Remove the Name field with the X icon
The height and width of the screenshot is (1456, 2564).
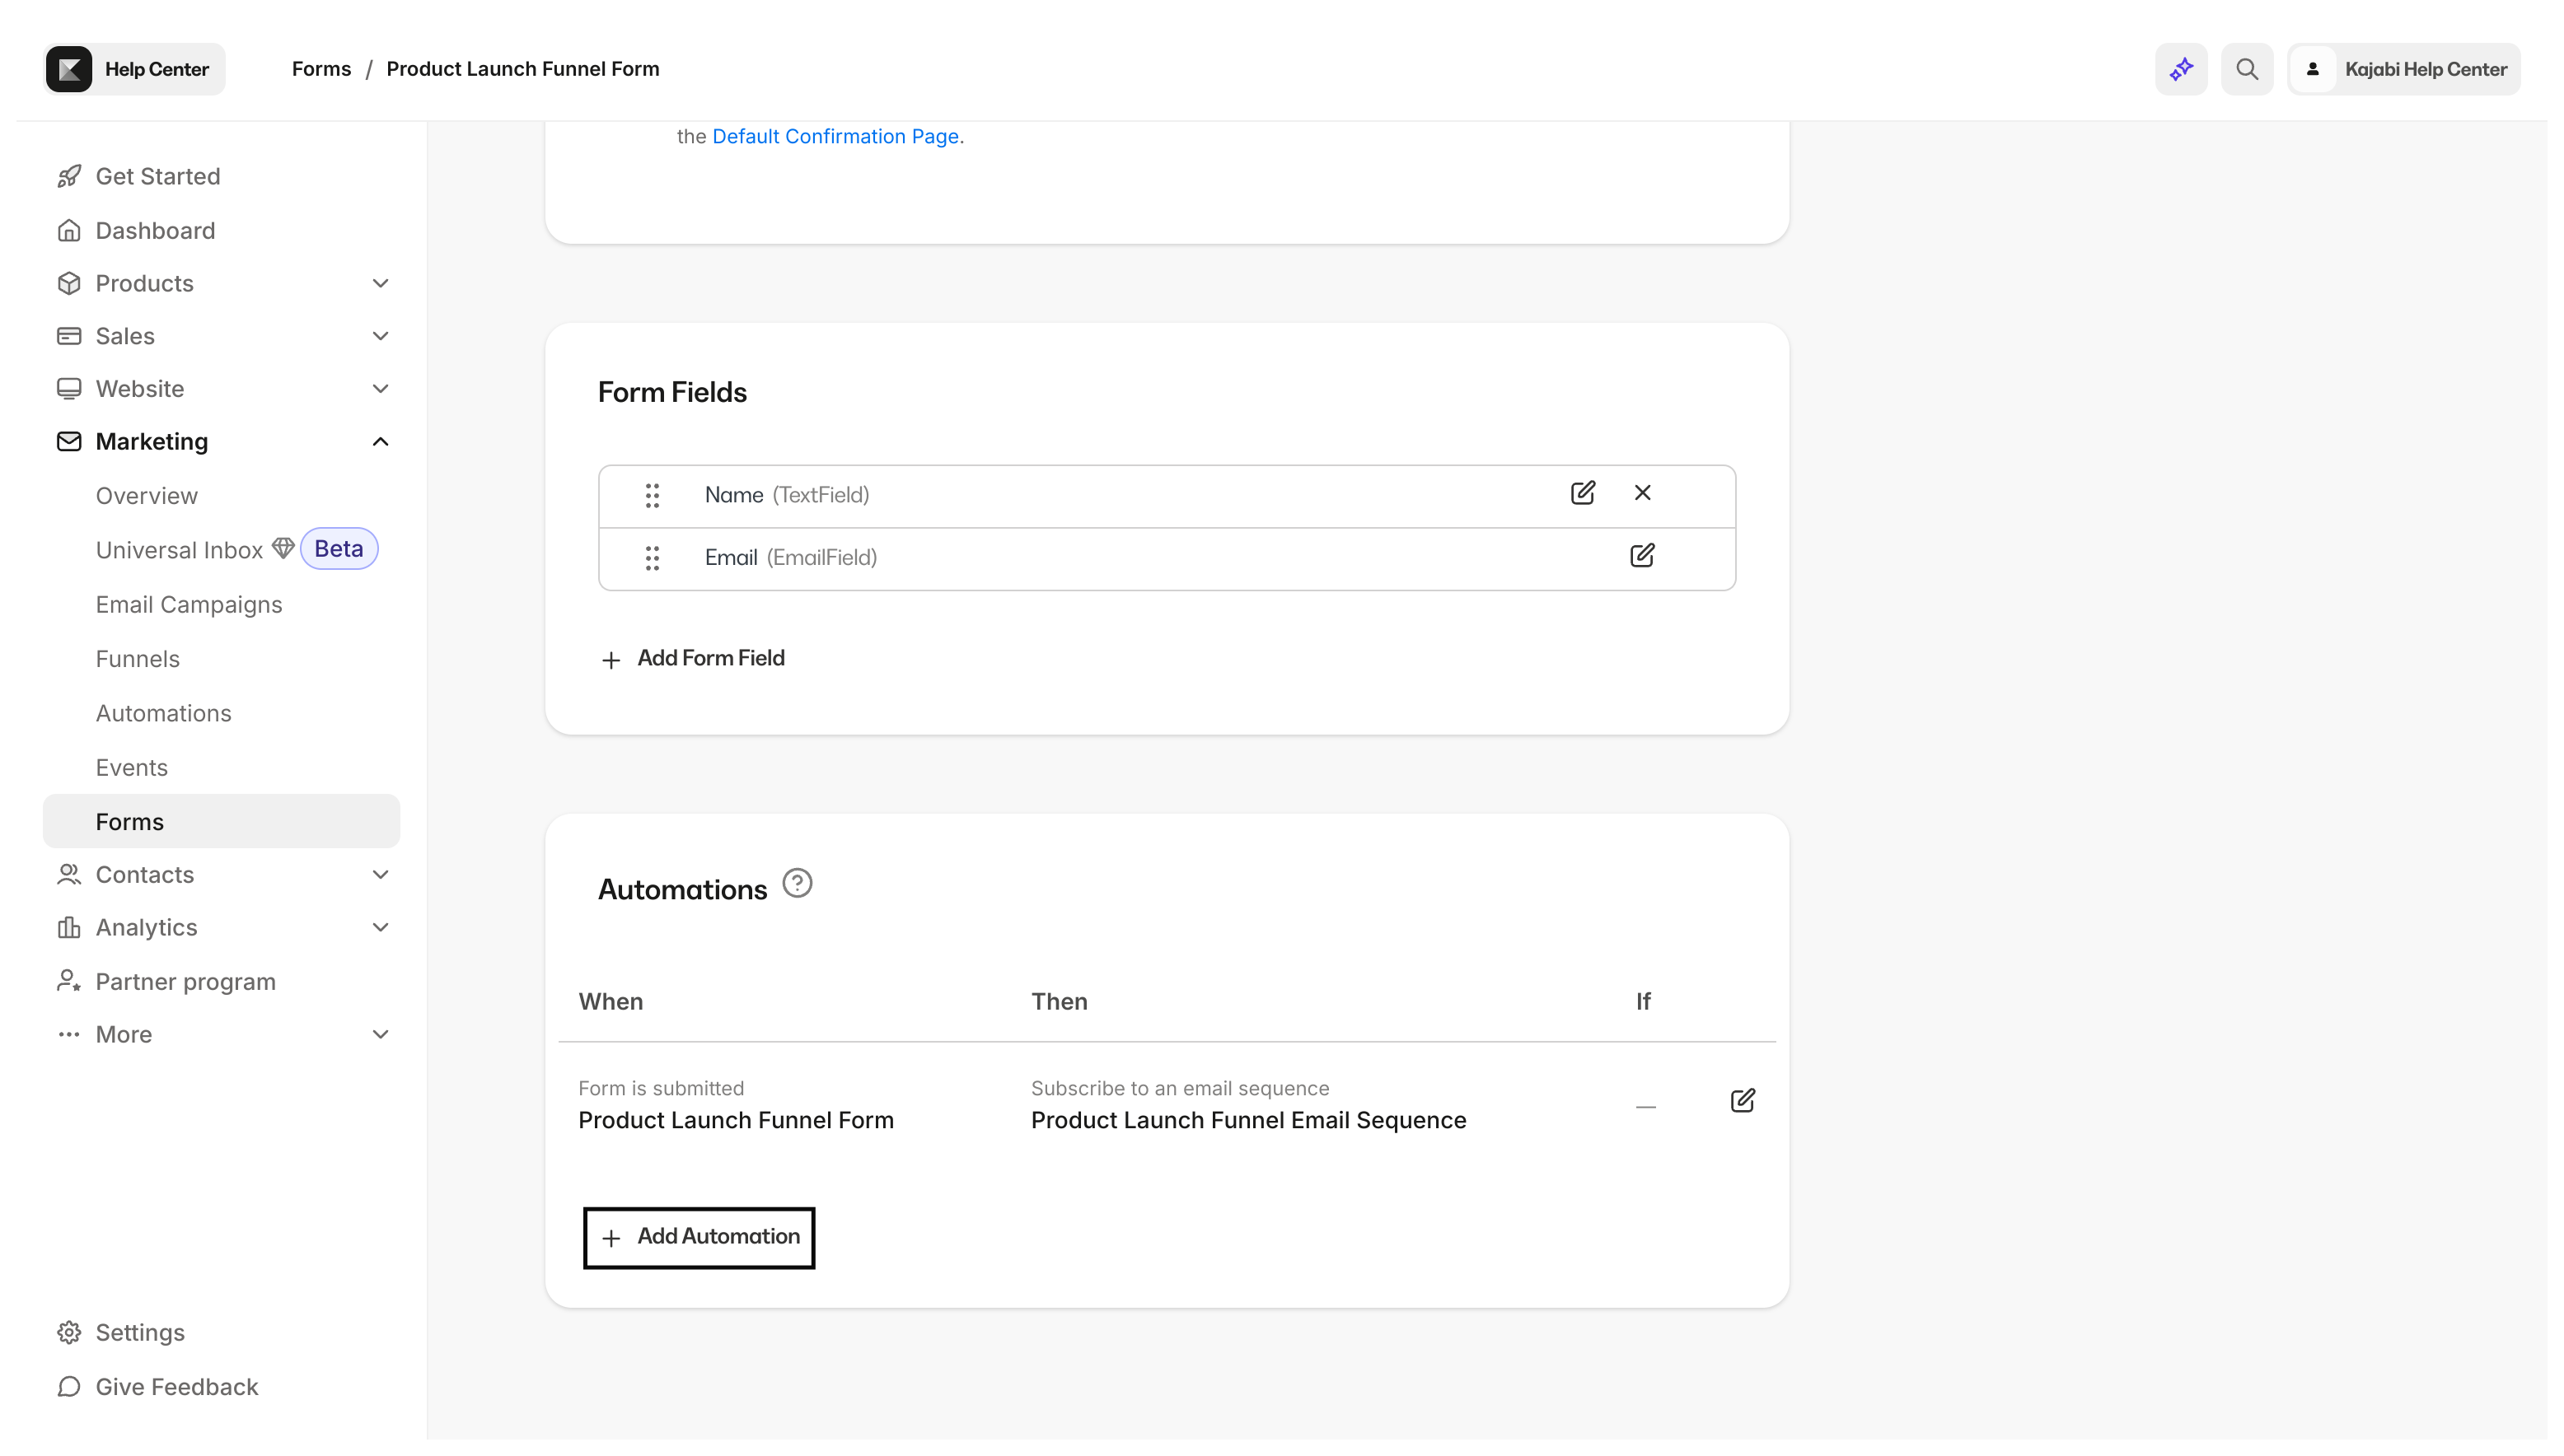pos(1643,493)
